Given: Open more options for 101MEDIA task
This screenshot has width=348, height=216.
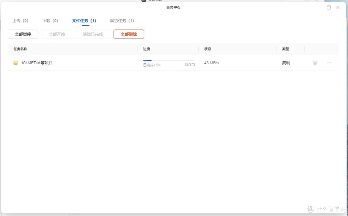Looking at the screenshot, I should coord(329,63).
